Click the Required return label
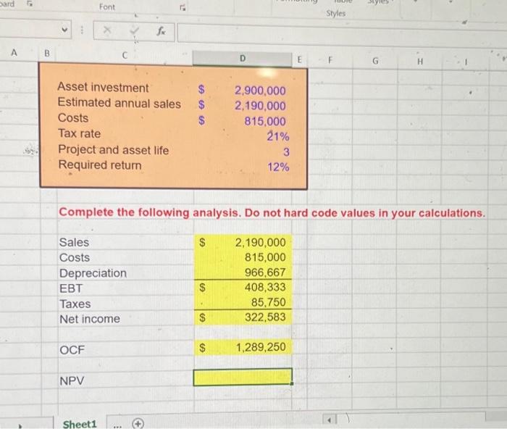Image resolution: width=507 pixels, height=429 pixels. pyautogui.click(x=100, y=165)
